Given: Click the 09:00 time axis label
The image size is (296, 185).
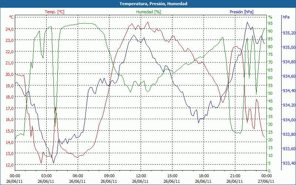Looking at the screenshot, I should click(x=109, y=176).
